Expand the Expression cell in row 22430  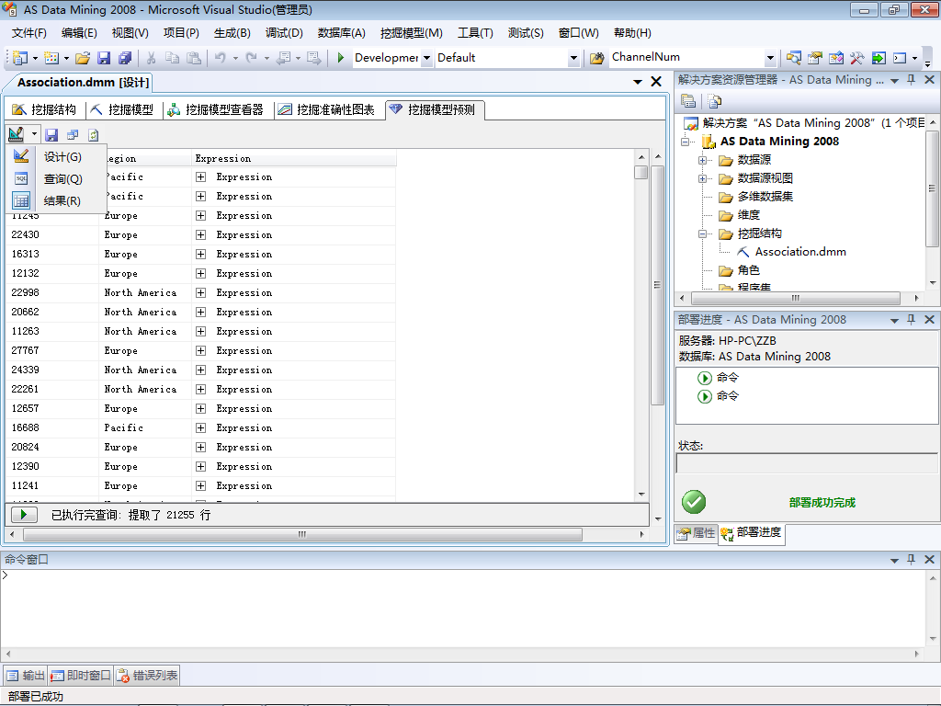click(201, 234)
